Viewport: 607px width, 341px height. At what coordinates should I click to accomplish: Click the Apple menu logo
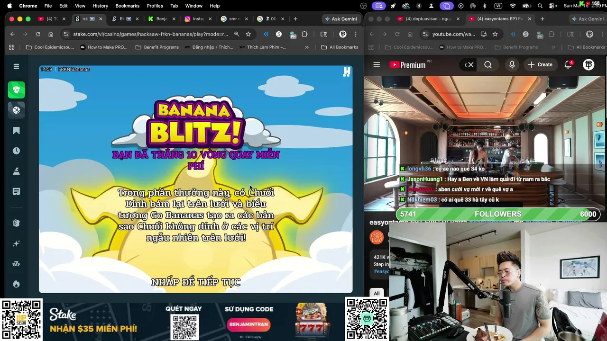9,6
